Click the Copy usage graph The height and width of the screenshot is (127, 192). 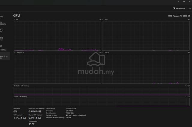click(x=146, y=36)
